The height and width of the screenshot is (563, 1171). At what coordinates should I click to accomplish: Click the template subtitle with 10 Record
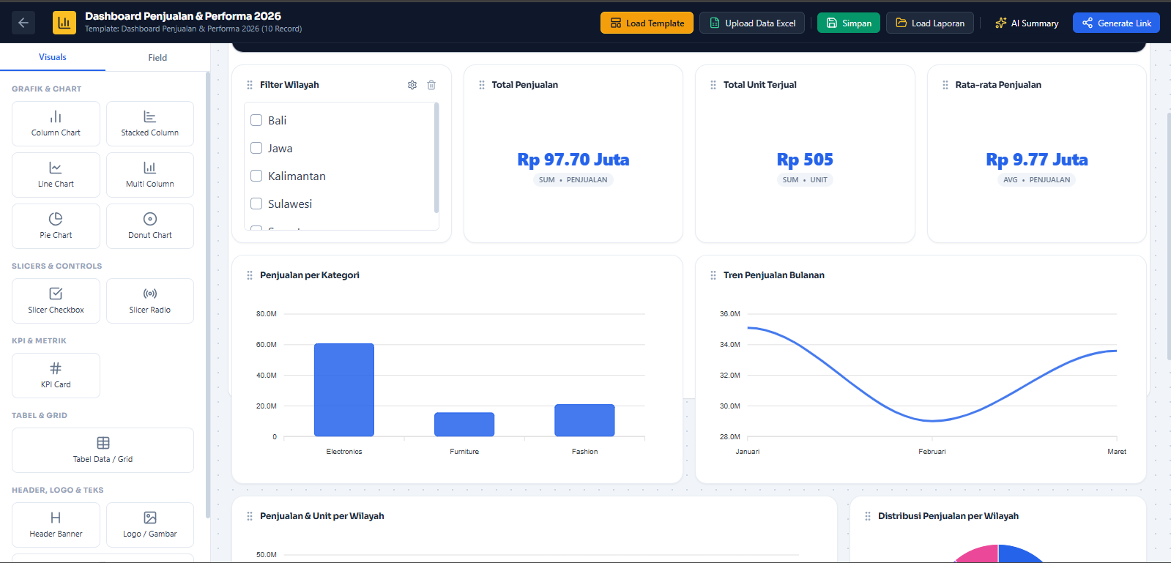[x=193, y=29]
